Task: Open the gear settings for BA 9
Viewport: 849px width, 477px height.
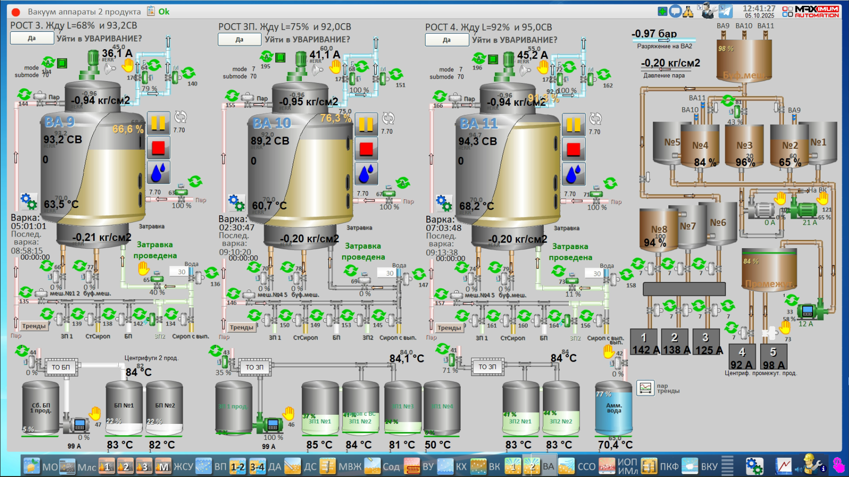Action: pyautogui.click(x=28, y=201)
